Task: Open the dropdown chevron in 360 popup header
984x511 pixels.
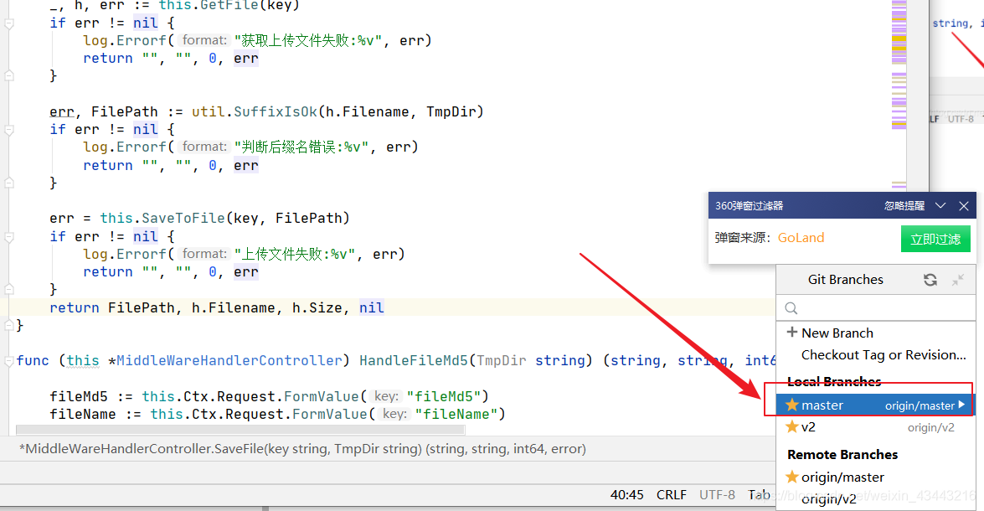Action: 940,206
